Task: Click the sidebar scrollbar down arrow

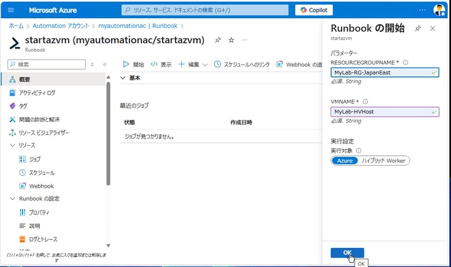Action: (108, 246)
